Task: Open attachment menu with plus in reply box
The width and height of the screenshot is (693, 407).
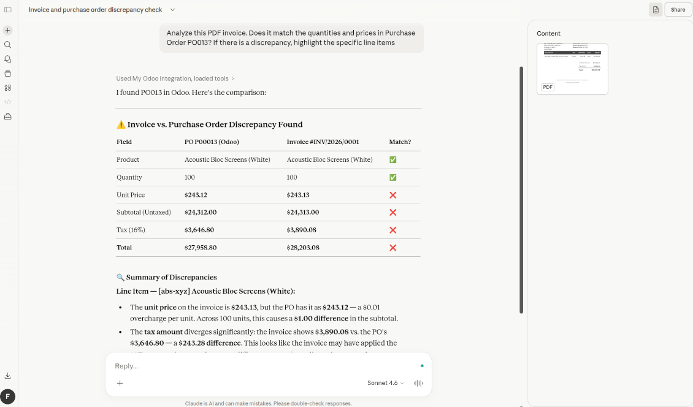Action: pos(119,382)
